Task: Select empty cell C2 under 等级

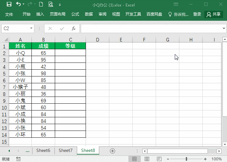Action: pos(70,53)
